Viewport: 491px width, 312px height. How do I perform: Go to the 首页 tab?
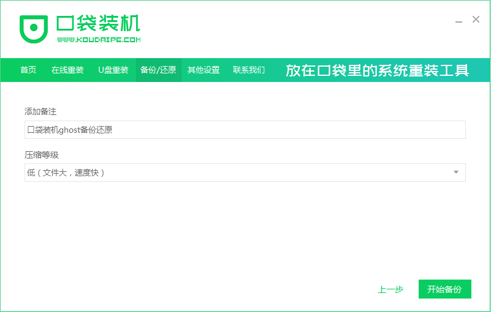28,70
